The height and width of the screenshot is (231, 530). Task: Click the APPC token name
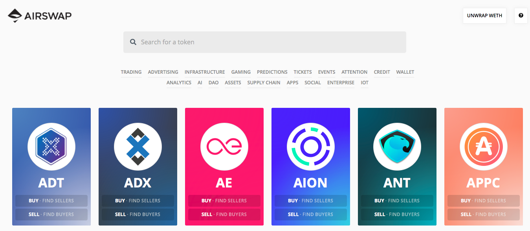point(483,183)
